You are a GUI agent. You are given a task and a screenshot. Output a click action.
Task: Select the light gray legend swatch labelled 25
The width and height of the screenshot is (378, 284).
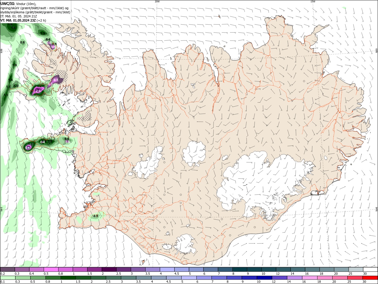click(x=356, y=270)
